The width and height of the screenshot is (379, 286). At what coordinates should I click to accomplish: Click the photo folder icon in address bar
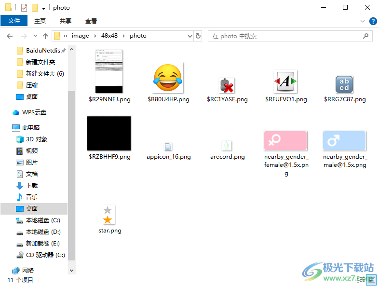pyautogui.click(x=57, y=36)
